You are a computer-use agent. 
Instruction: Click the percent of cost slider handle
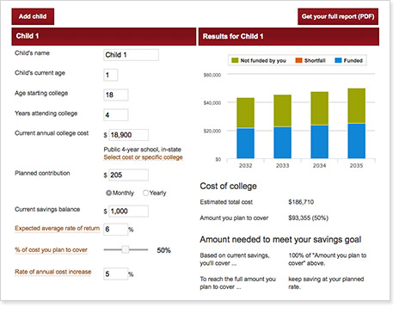(126, 249)
